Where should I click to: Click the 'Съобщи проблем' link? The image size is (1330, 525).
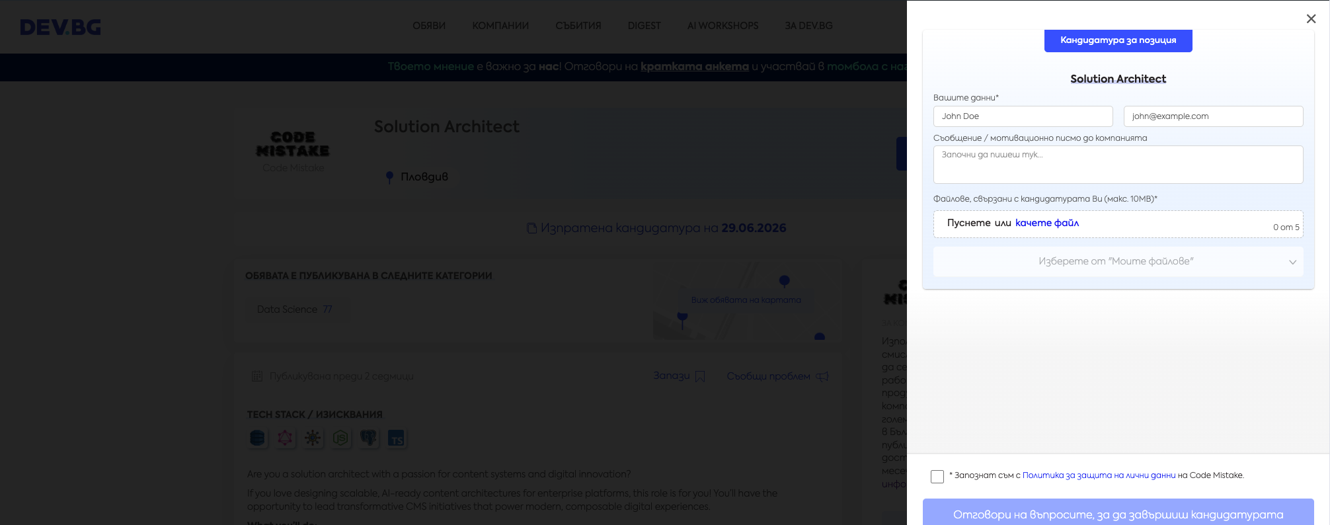[768, 376]
